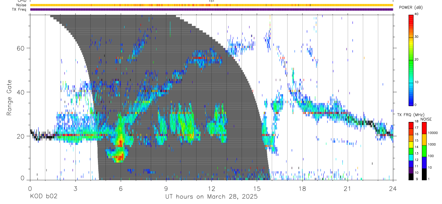Viewport: 442px width, 204px height.
Task: Click the "30" label on POWER scale
Action: pos(416,37)
